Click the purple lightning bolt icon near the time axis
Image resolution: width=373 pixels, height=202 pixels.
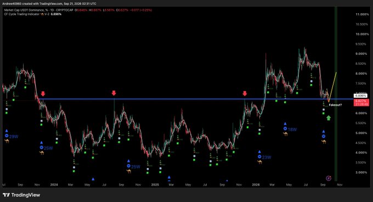pos(329,178)
